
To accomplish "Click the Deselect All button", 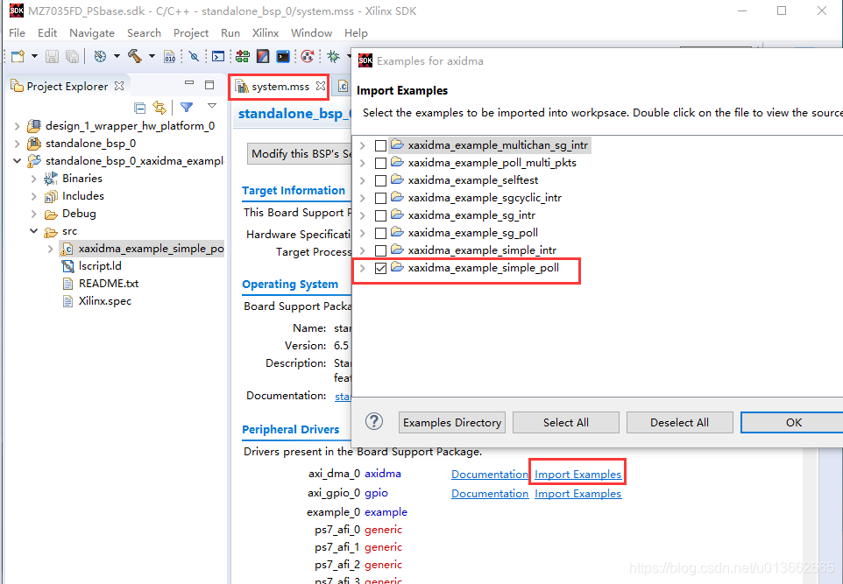I will [679, 423].
